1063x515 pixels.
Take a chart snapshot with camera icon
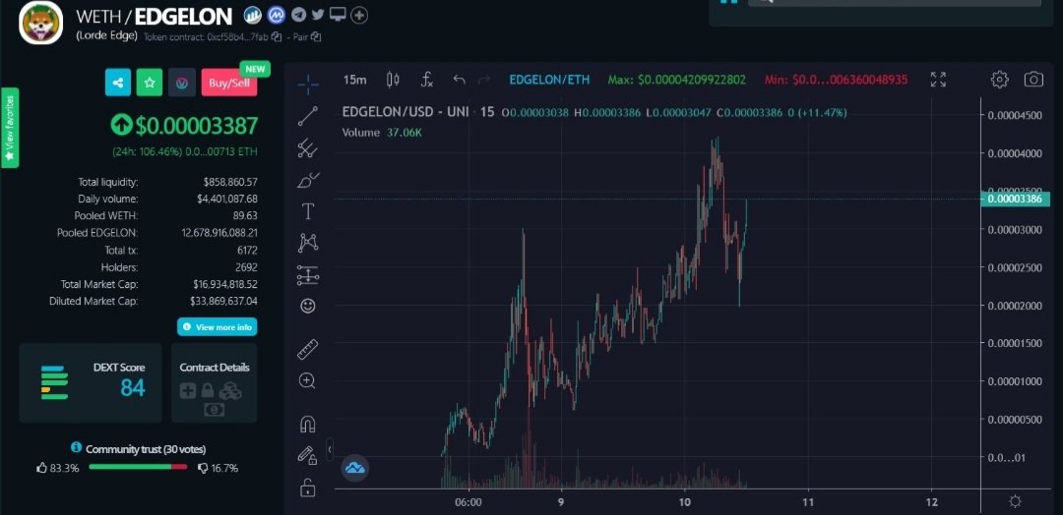tap(1033, 80)
